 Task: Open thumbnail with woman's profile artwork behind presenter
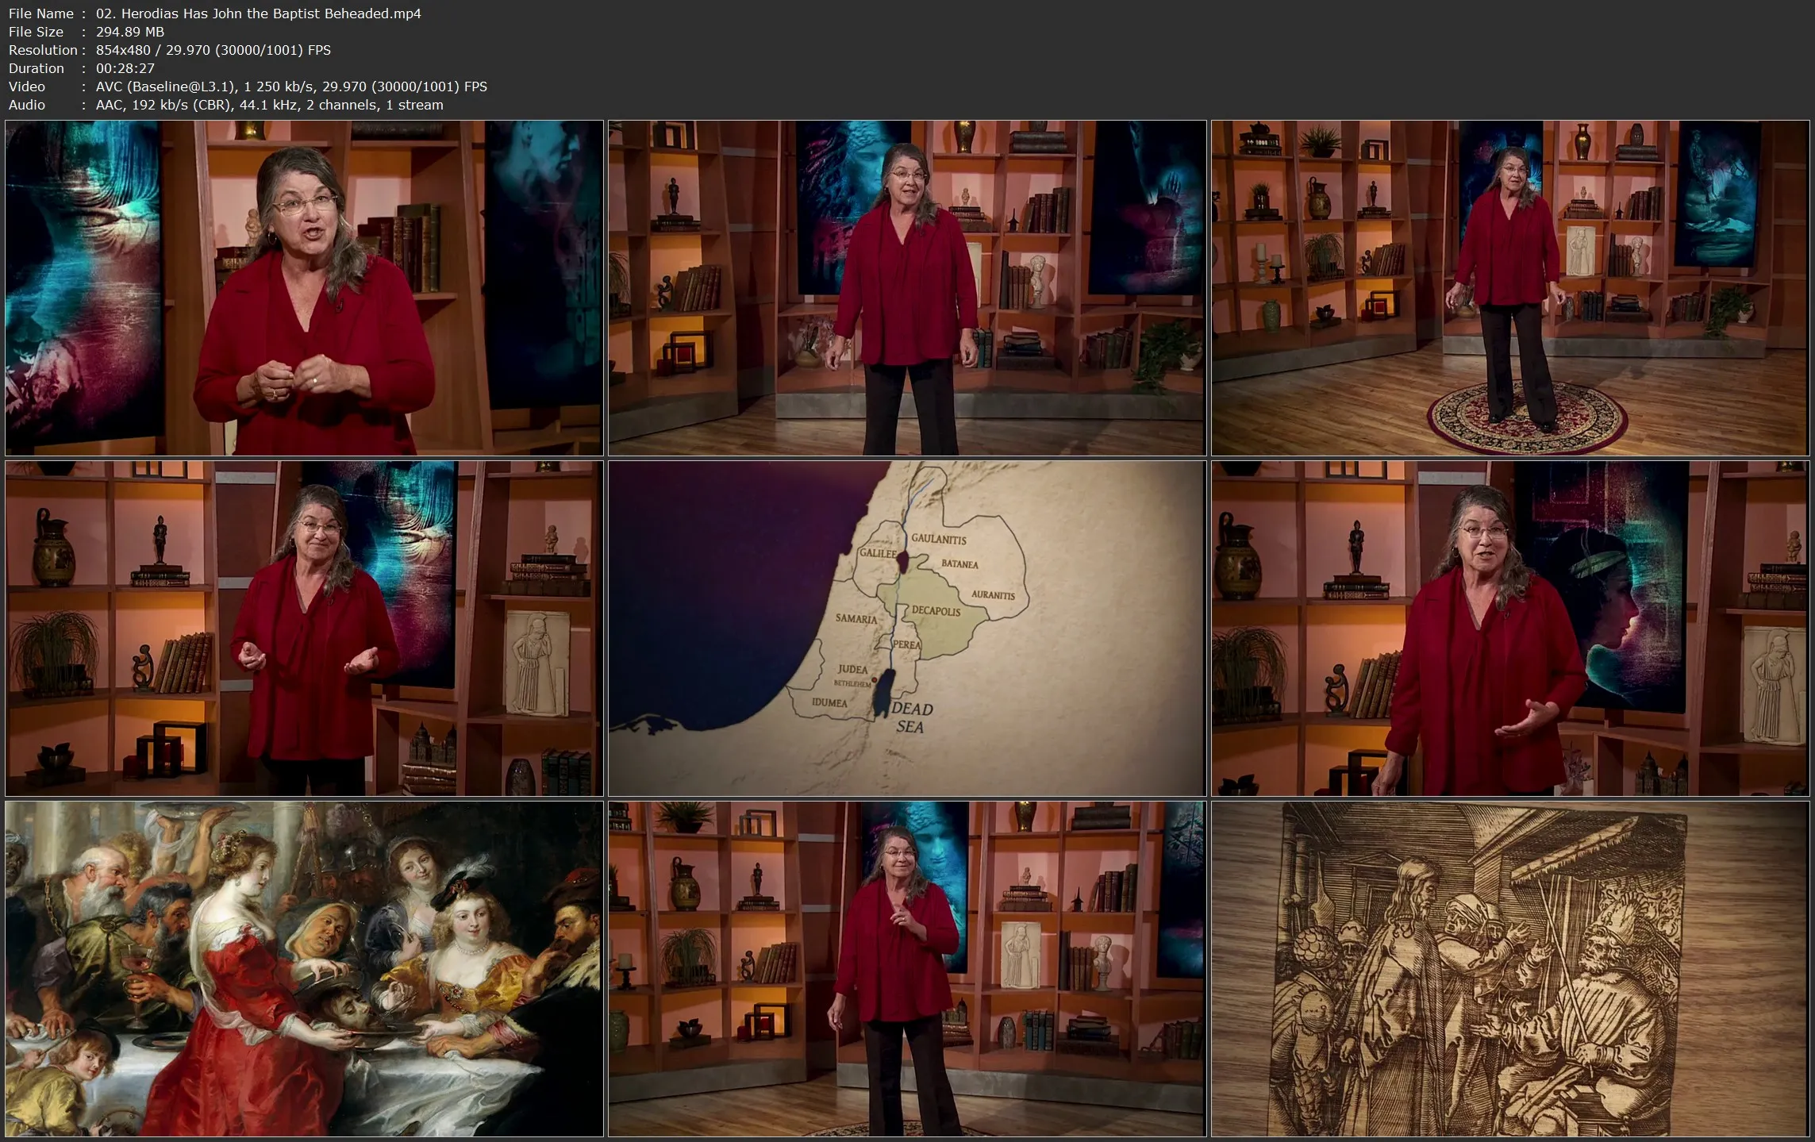coord(1510,628)
